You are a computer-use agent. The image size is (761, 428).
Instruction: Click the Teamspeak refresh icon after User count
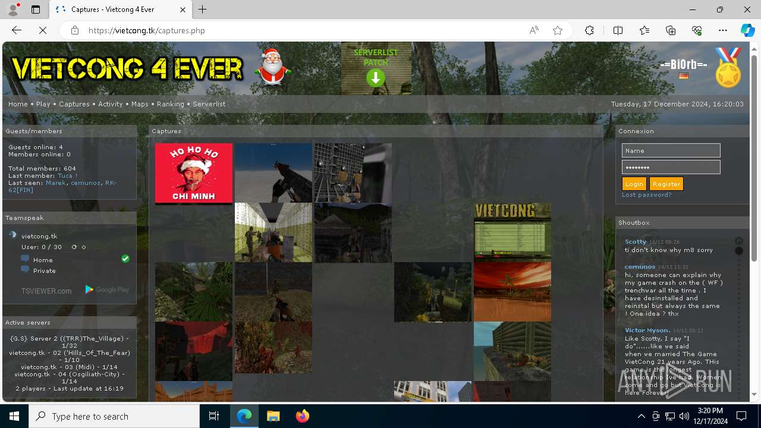[74, 247]
